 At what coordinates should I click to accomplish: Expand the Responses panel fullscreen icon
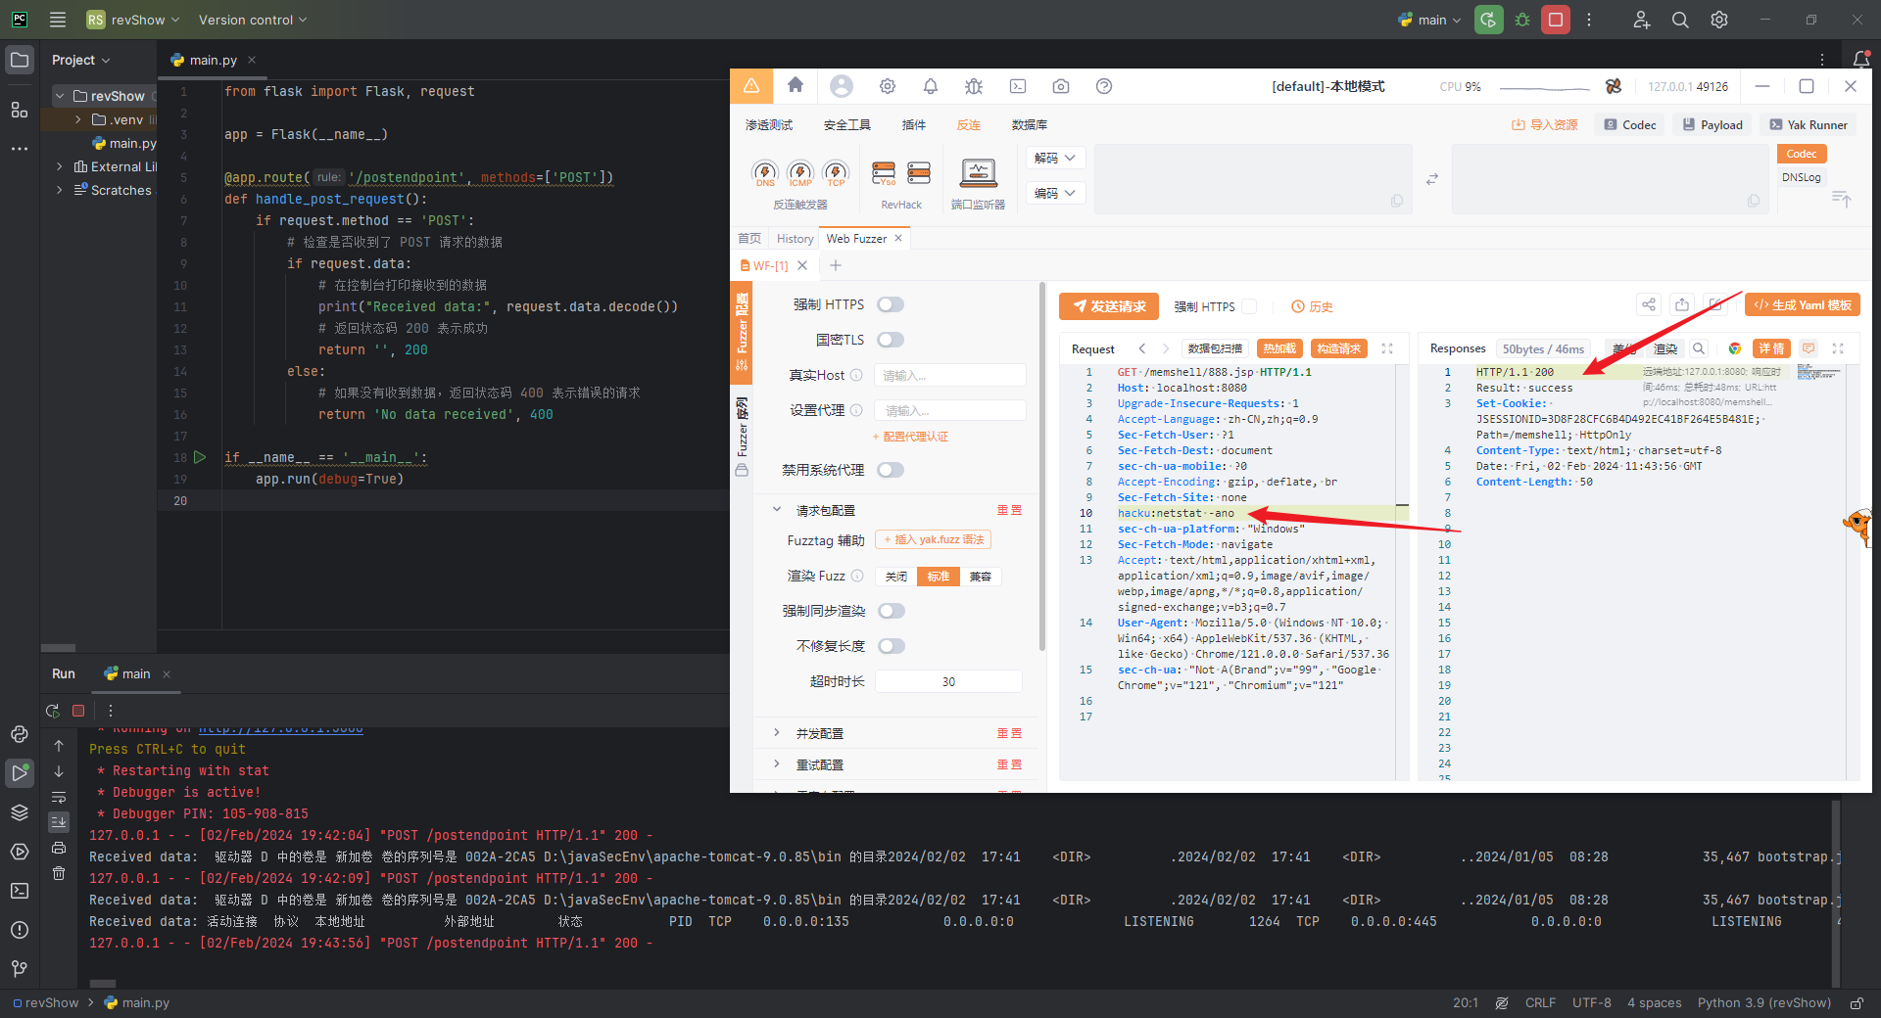pyautogui.click(x=1838, y=348)
